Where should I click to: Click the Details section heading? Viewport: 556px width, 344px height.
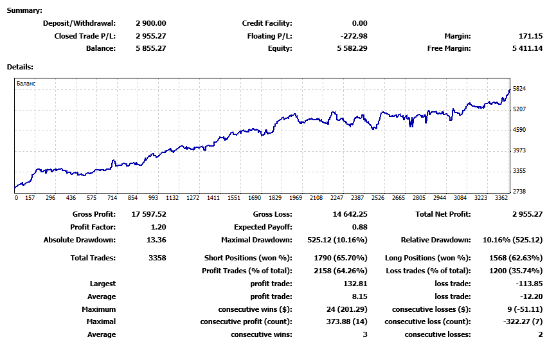(x=20, y=67)
